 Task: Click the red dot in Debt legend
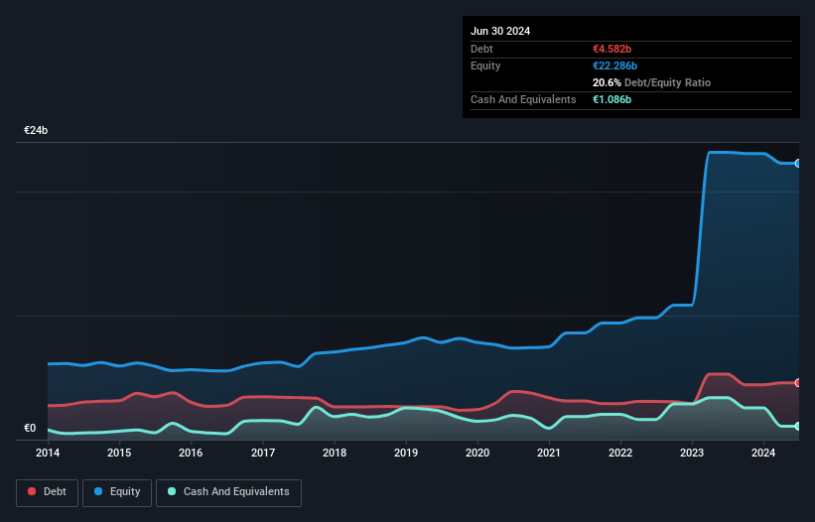tap(33, 492)
